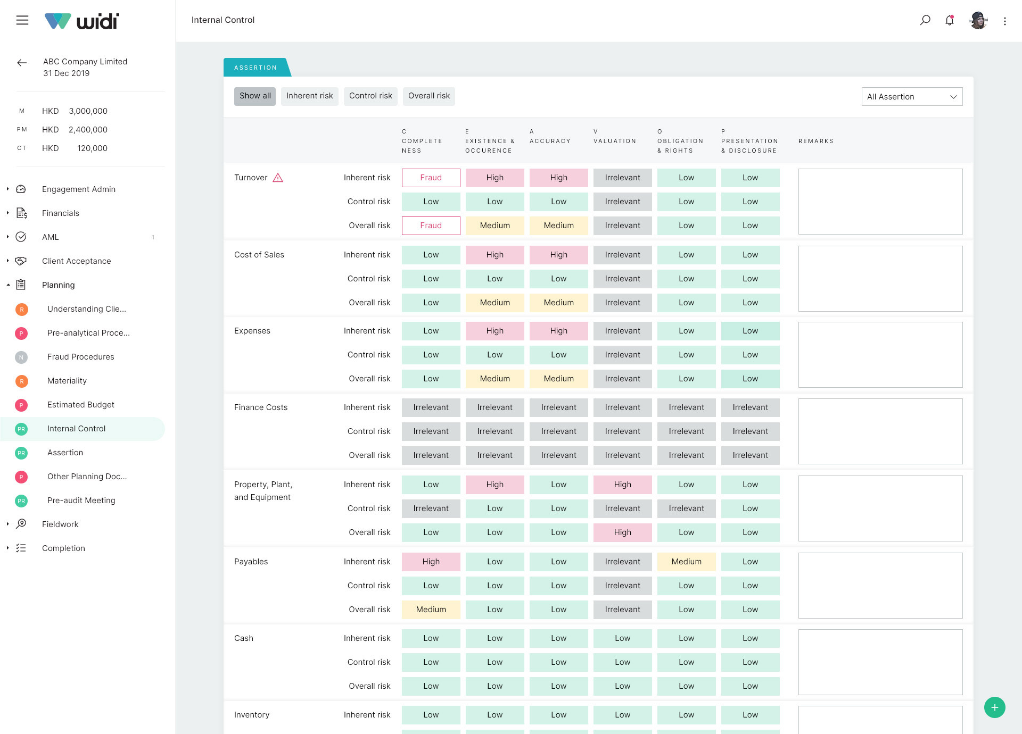Open the Assertion sidebar item
Image resolution: width=1022 pixels, height=734 pixels.
coord(65,453)
